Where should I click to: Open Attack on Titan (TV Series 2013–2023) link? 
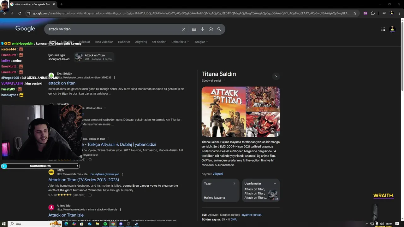(84, 180)
